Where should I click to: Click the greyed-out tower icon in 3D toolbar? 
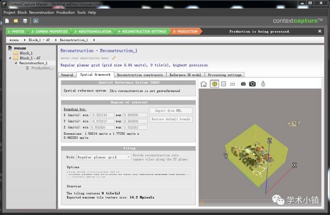pos(263,84)
